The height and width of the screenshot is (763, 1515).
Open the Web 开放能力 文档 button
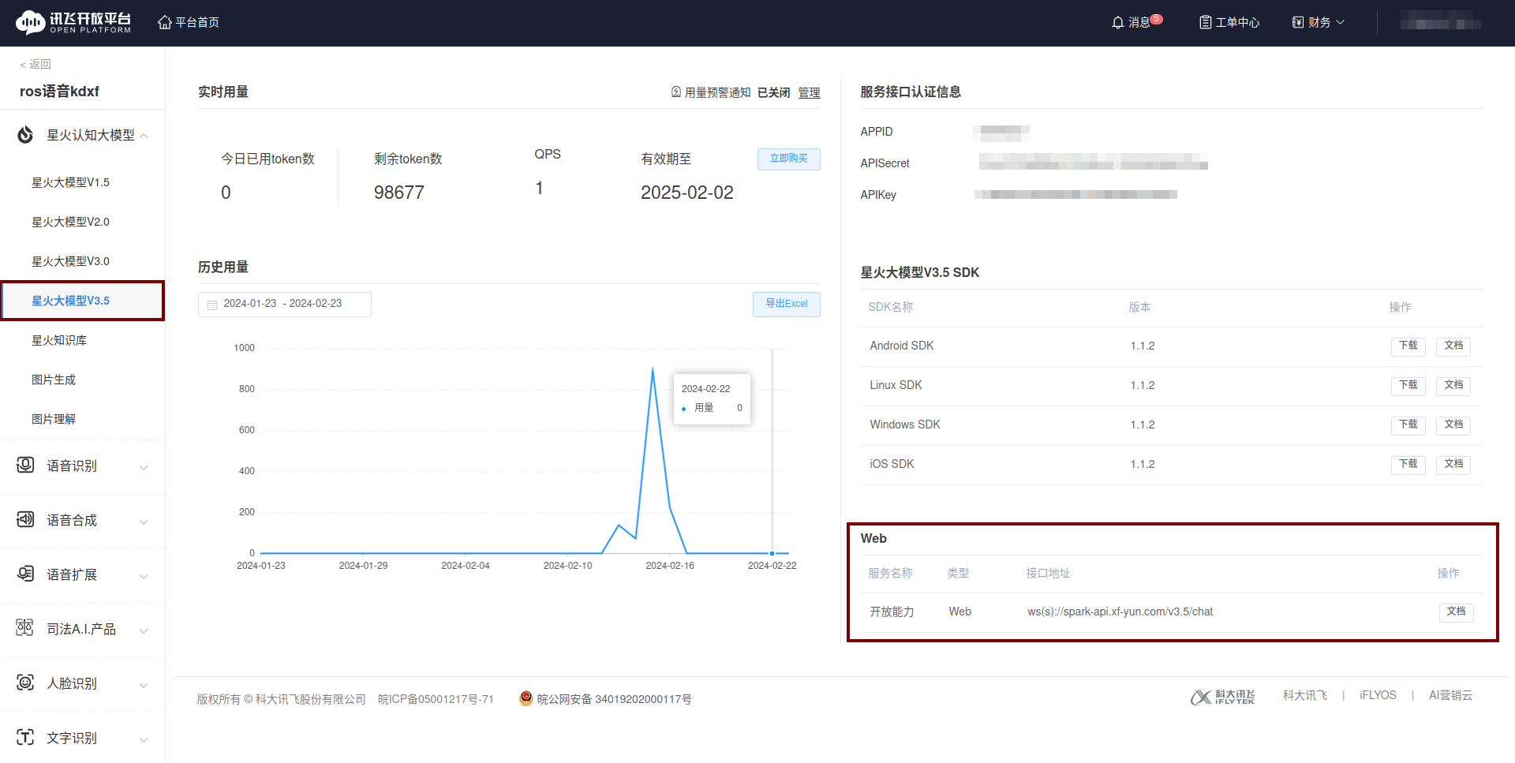pyautogui.click(x=1456, y=612)
